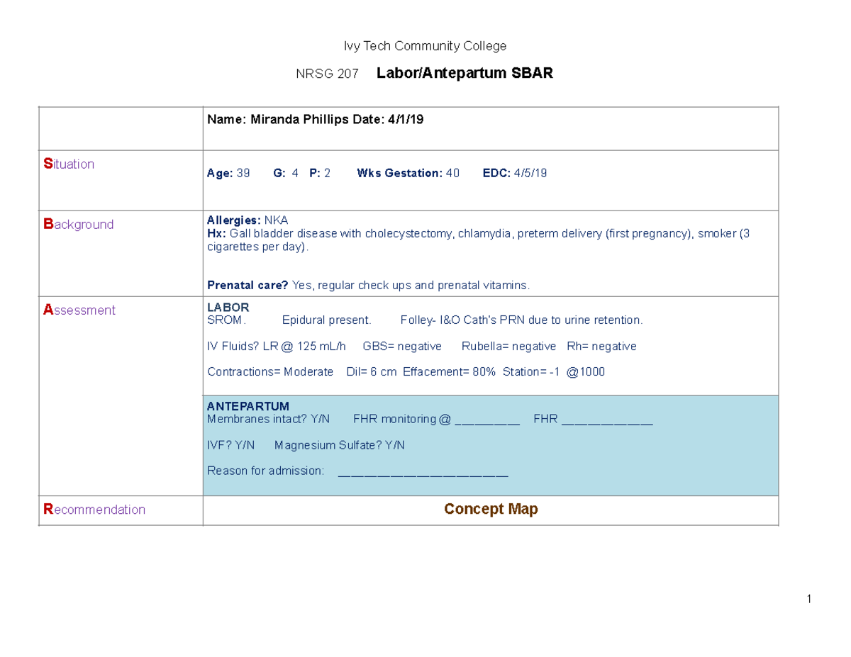Select the Assessment row label
851x657 pixels.
point(79,310)
